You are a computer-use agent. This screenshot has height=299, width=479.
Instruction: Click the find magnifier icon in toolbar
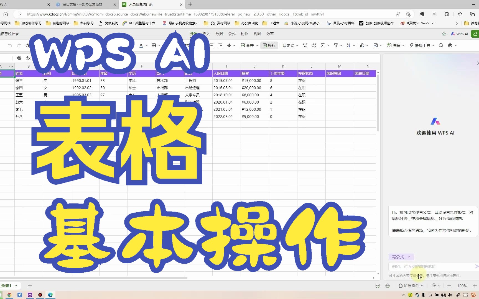(441, 45)
